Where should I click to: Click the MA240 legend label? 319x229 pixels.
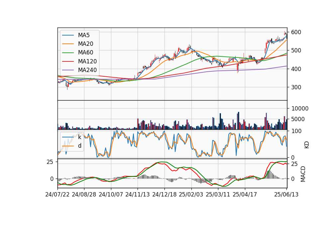(x=87, y=70)
